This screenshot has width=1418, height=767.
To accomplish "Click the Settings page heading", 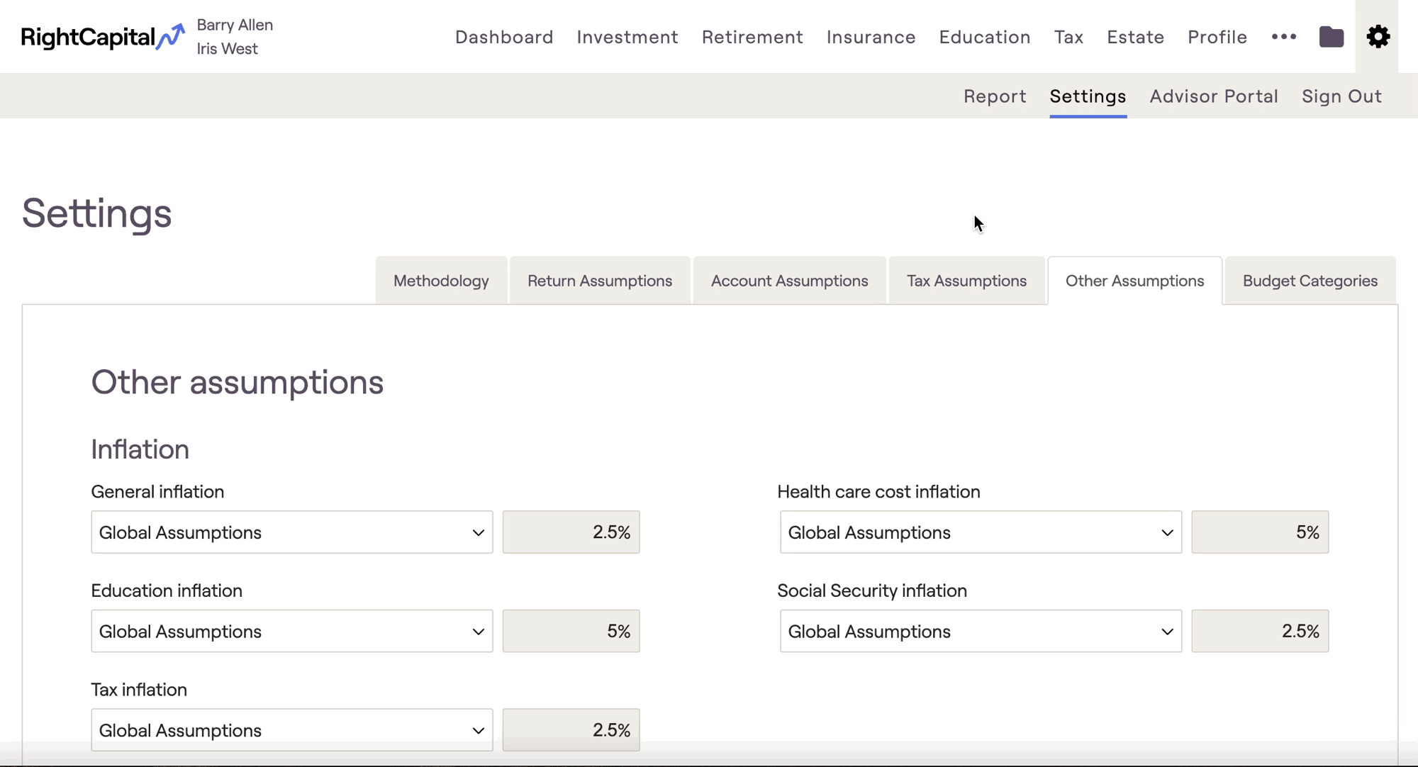I will [x=96, y=213].
